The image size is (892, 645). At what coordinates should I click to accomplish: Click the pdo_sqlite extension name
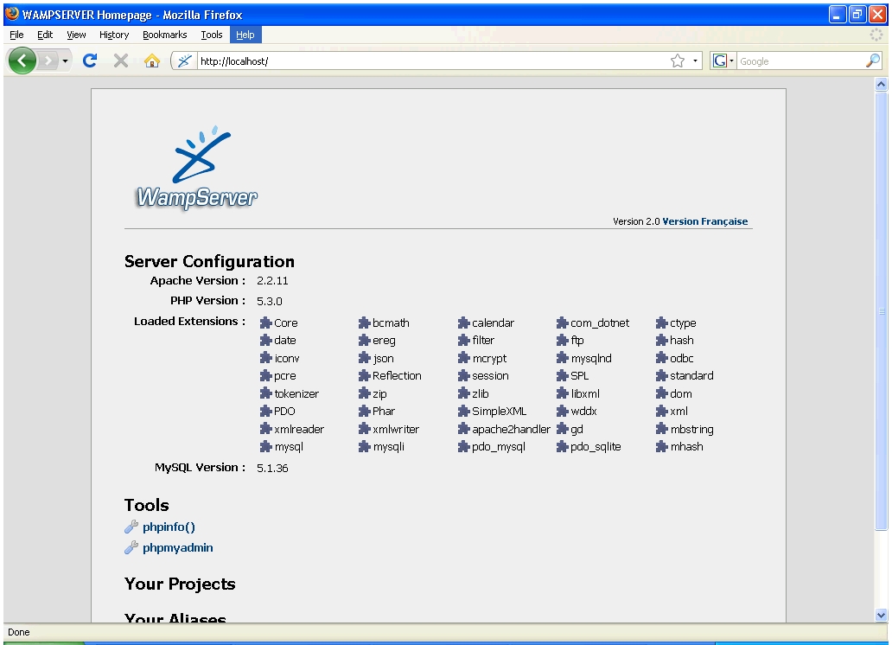(596, 447)
